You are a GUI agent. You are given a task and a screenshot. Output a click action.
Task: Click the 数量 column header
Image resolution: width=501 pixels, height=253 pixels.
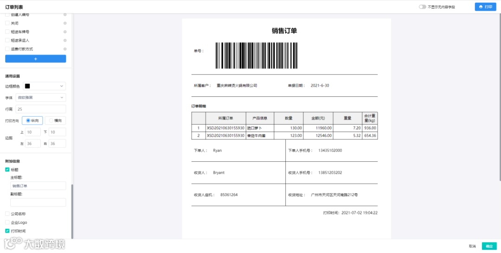pyautogui.click(x=289, y=118)
